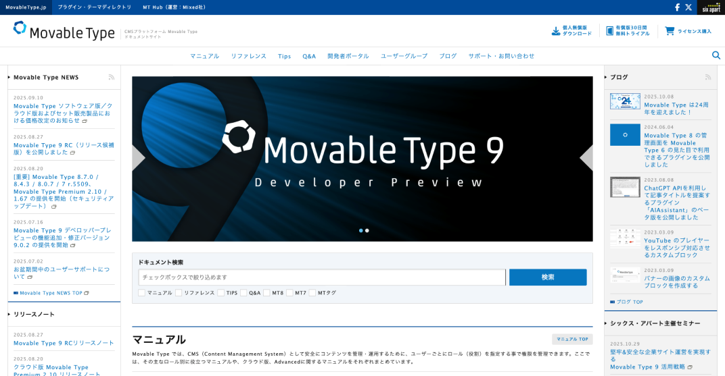The width and height of the screenshot is (725, 376).
Task: Open the 開発者ポータル navigation menu item
Action: pyautogui.click(x=348, y=56)
